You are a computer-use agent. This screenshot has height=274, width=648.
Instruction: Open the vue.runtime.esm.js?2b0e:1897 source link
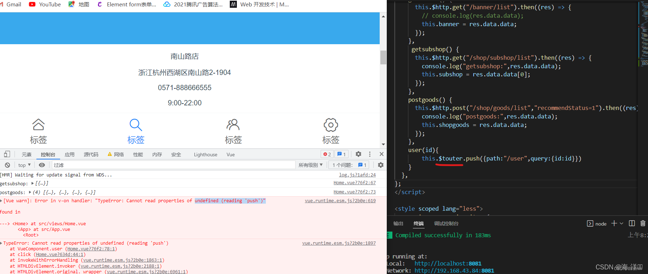click(339, 243)
